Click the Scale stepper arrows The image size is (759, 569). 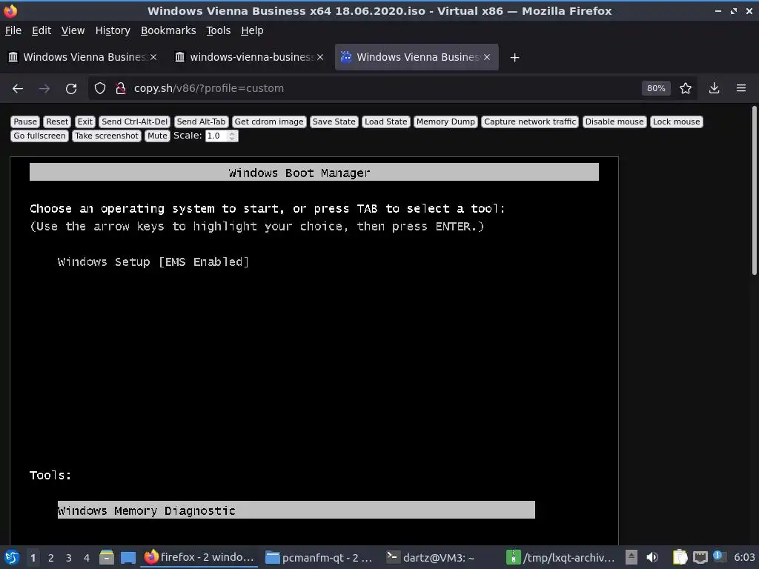pos(232,136)
